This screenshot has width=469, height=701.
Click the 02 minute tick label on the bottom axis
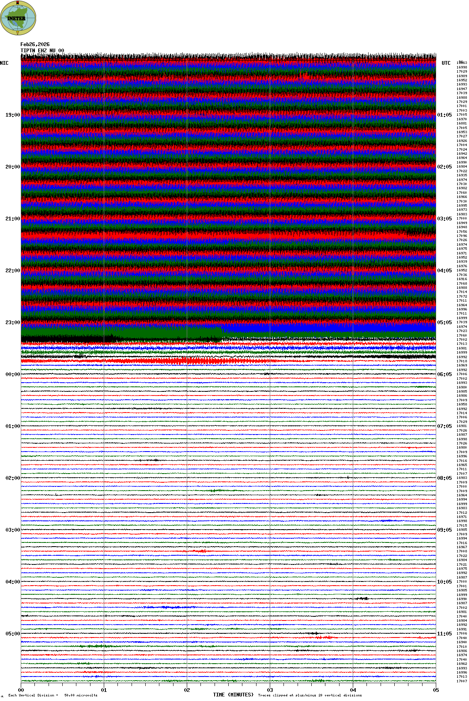[187, 690]
